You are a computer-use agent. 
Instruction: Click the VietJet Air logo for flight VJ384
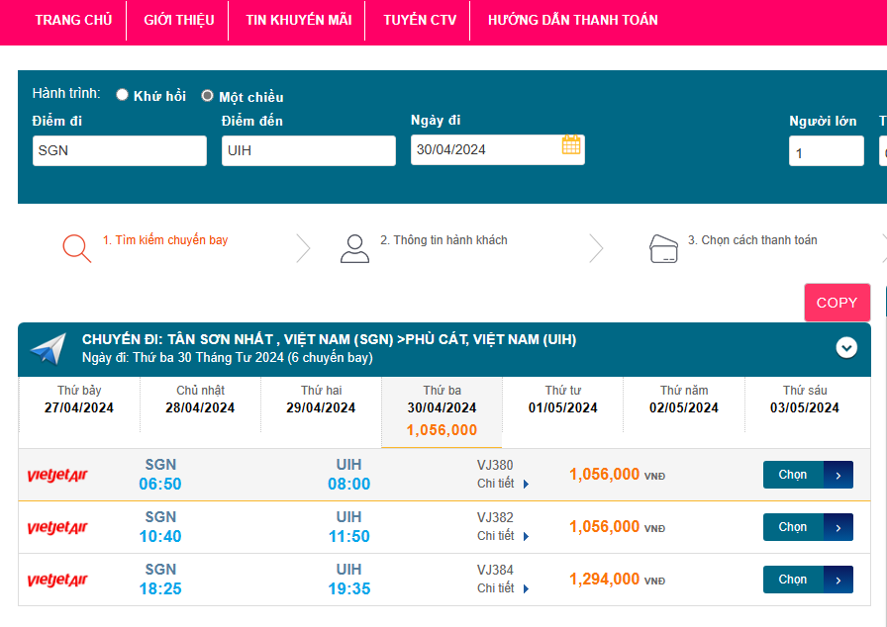[x=57, y=581]
